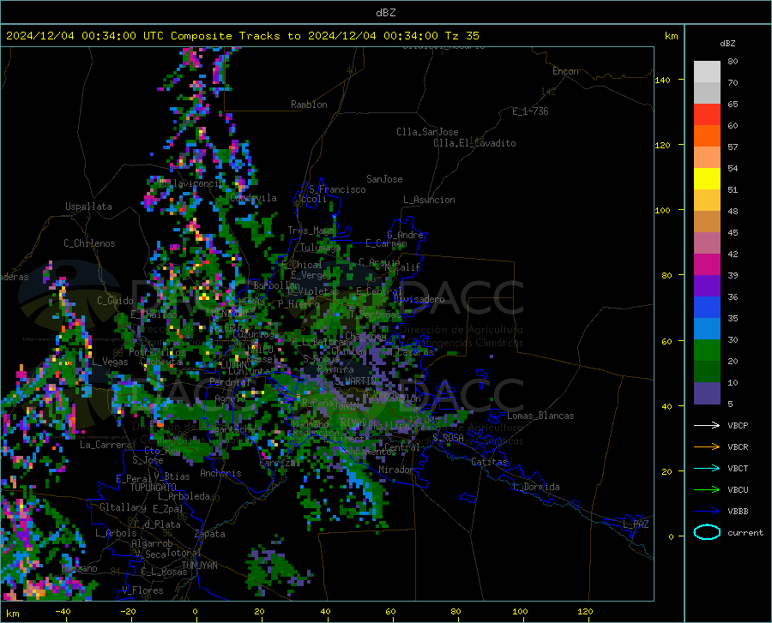Click the 'Tres_Mayo' place label
Screen dimensions: 772x623
tap(311, 231)
